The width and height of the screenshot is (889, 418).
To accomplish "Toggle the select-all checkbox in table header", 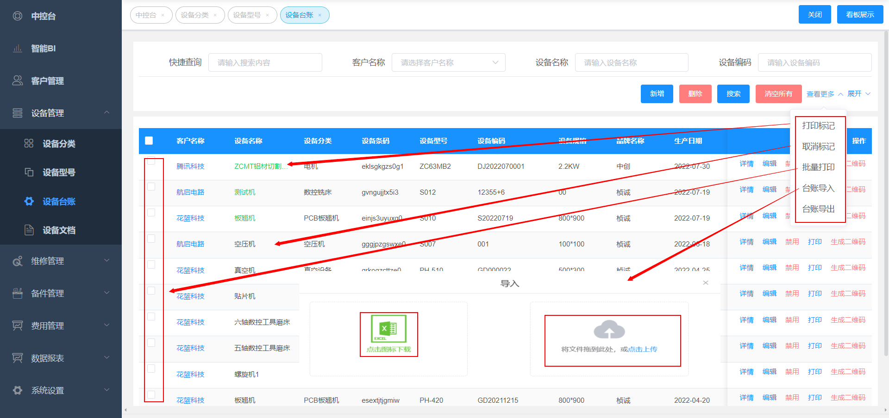I will click(149, 141).
